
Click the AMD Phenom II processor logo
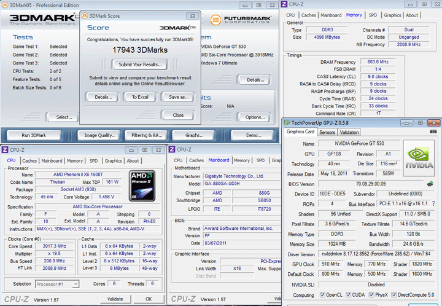[143, 186]
